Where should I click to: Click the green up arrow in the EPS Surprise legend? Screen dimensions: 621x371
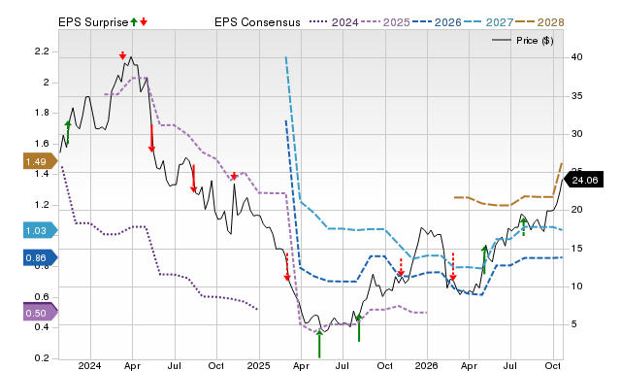pos(134,22)
